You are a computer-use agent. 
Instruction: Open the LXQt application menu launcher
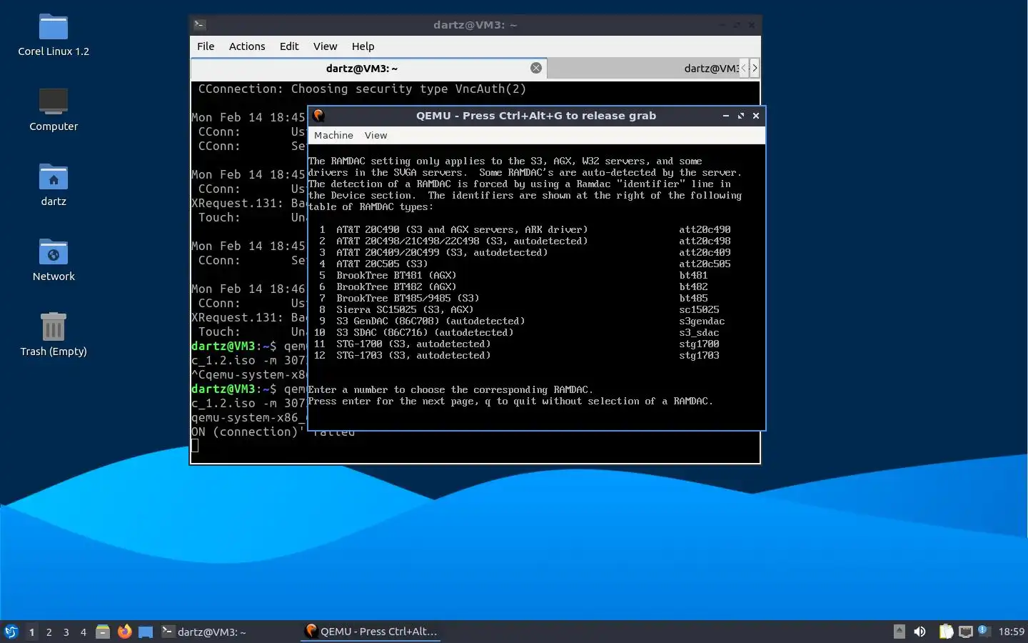11,632
